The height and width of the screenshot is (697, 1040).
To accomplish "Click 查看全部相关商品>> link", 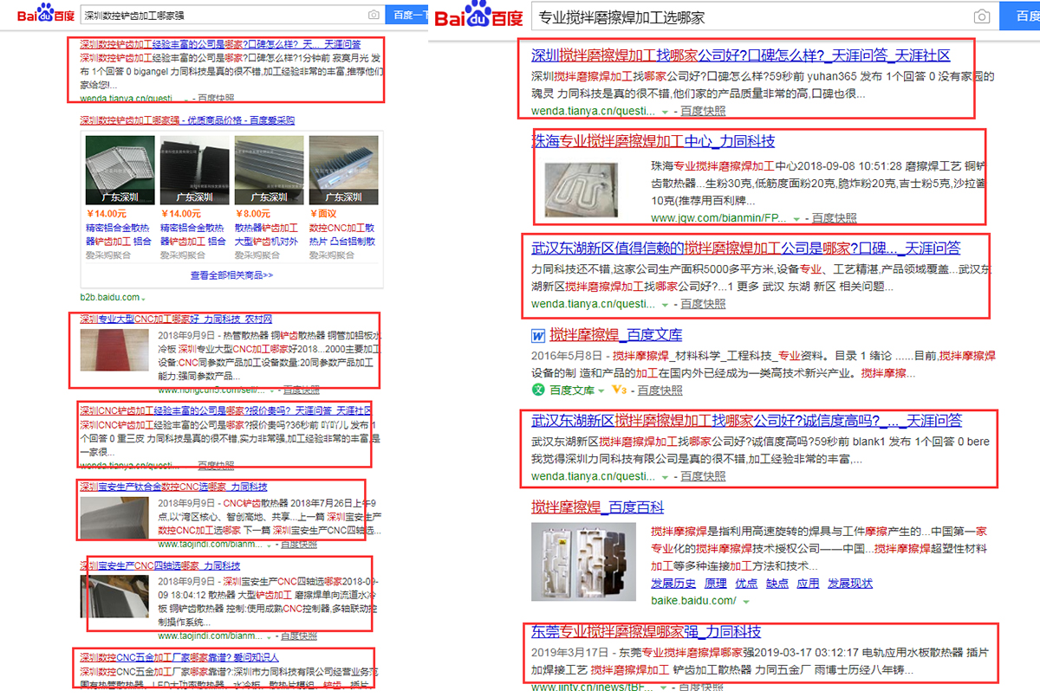I will point(231,275).
